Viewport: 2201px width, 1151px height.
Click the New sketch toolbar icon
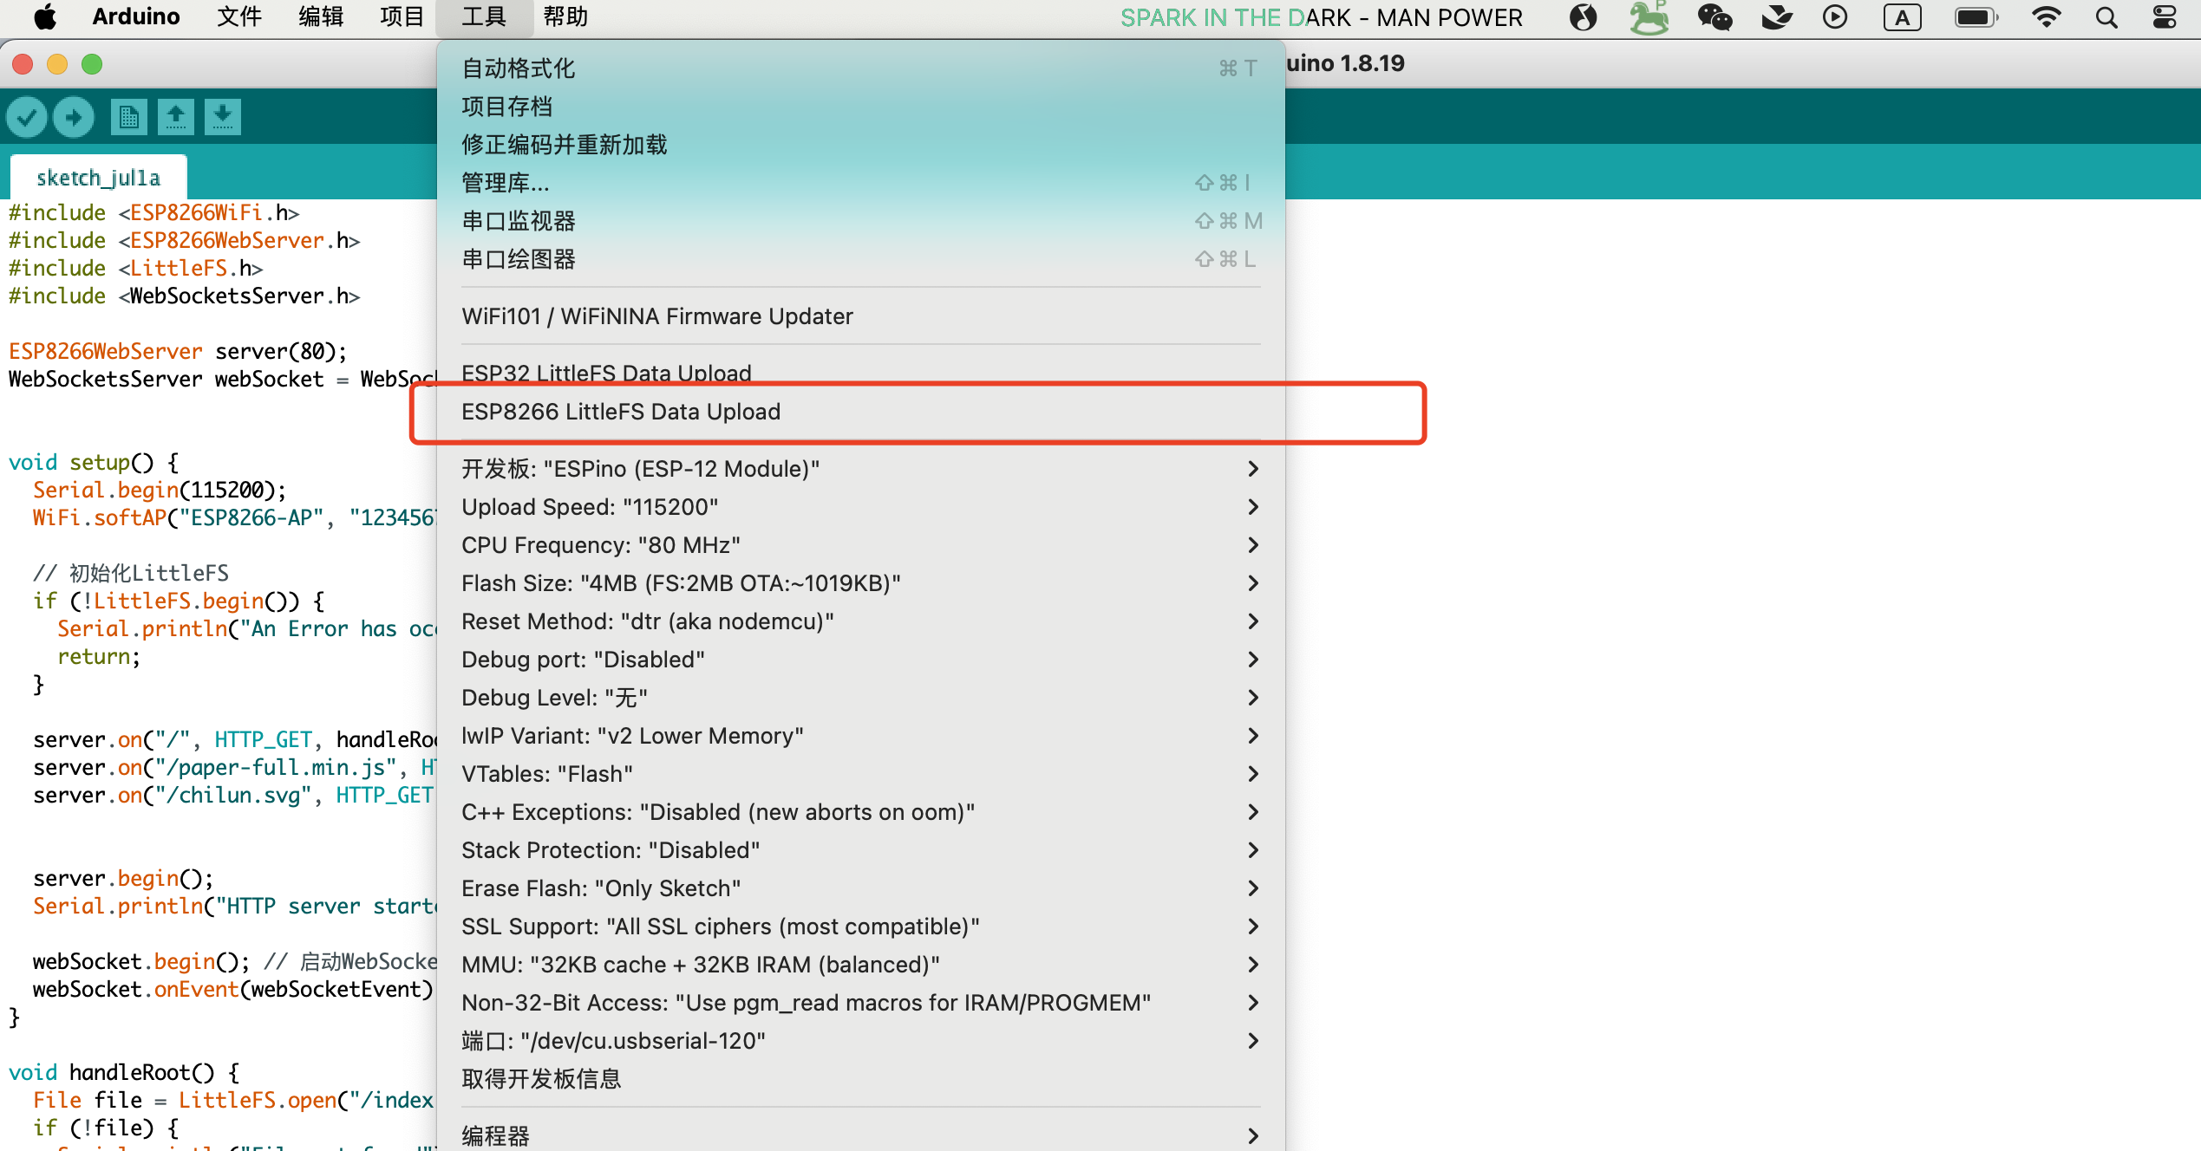(129, 117)
